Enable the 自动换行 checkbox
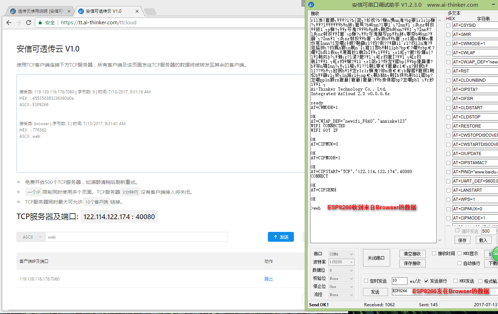The image size is (498, 314). tap(460, 263)
